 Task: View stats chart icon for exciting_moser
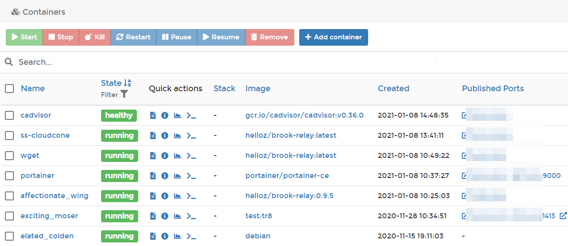(x=178, y=216)
